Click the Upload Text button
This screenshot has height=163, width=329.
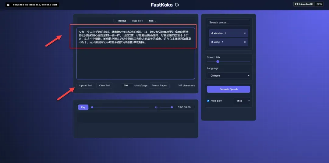coord(86,85)
